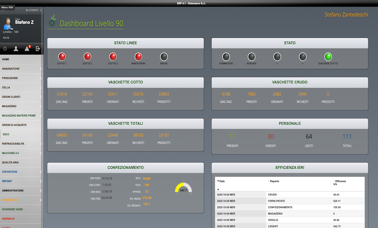Click the MINESTRONI red indicator light
The image size is (378, 228).
pos(138,57)
